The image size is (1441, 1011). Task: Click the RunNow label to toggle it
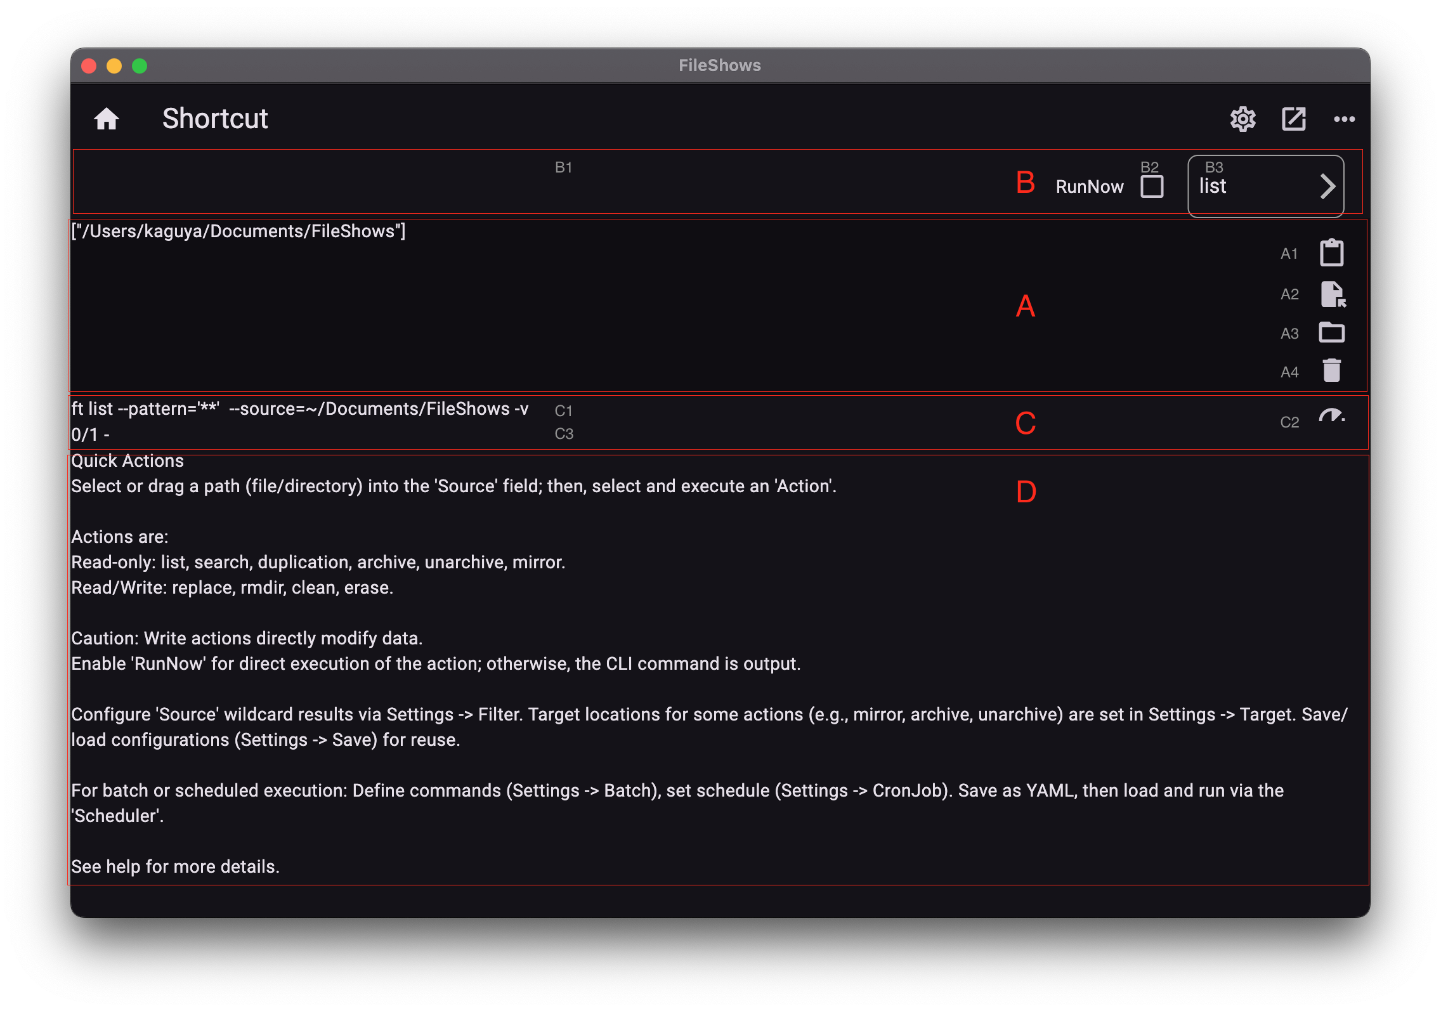1089,186
